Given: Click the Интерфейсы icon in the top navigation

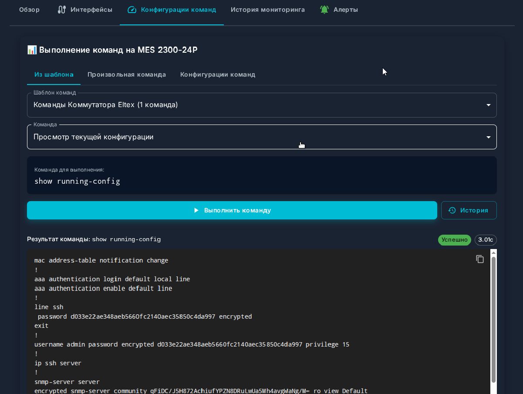Looking at the screenshot, I should [62, 10].
